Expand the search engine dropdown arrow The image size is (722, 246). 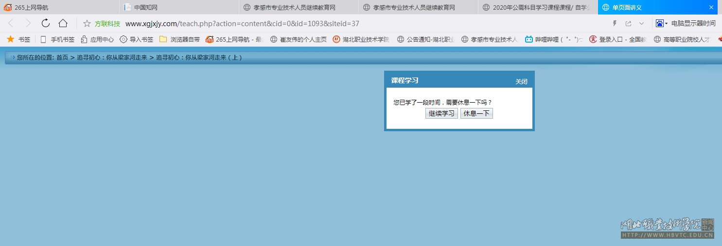click(x=667, y=23)
